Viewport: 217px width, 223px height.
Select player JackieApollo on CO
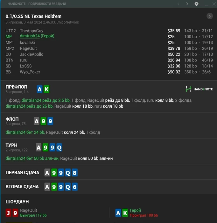pyautogui.click(x=31, y=54)
